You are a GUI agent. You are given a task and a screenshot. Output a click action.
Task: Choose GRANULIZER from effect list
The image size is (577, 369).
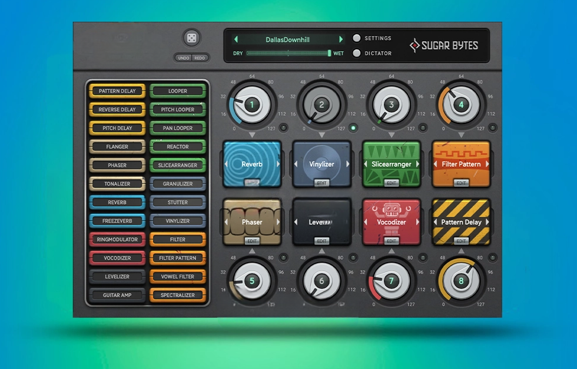178,183
